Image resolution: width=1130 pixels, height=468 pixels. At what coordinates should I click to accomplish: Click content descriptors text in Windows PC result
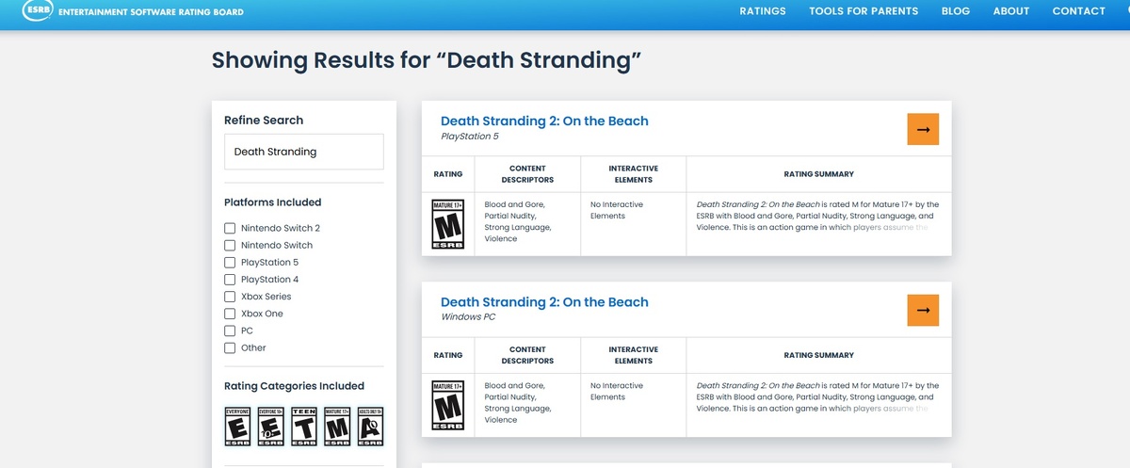pos(518,403)
